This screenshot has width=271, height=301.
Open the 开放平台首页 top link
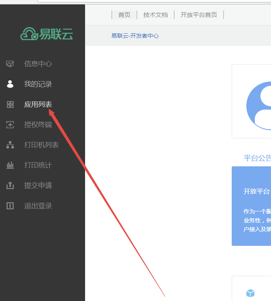click(x=199, y=15)
